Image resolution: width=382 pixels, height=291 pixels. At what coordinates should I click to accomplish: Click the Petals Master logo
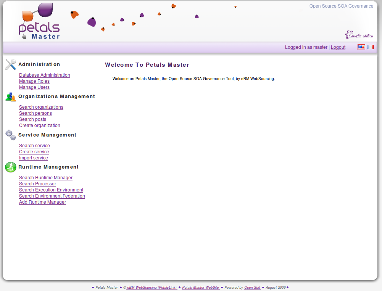coord(39,22)
